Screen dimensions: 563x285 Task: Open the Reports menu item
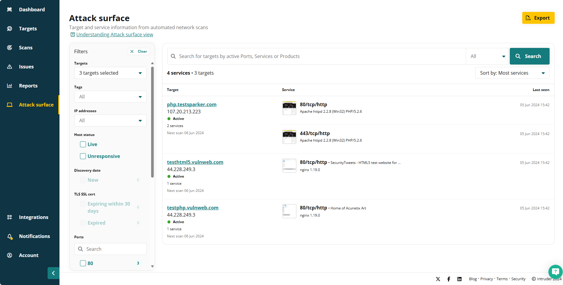click(x=28, y=86)
